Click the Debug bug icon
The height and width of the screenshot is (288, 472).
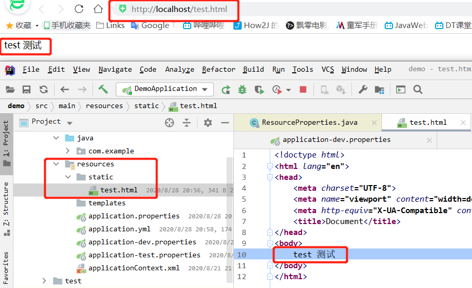click(x=242, y=89)
